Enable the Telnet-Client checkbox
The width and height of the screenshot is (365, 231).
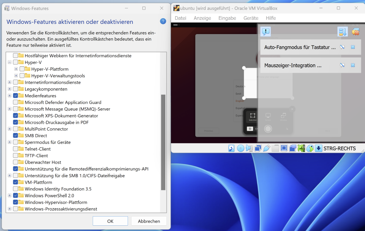coord(15,149)
